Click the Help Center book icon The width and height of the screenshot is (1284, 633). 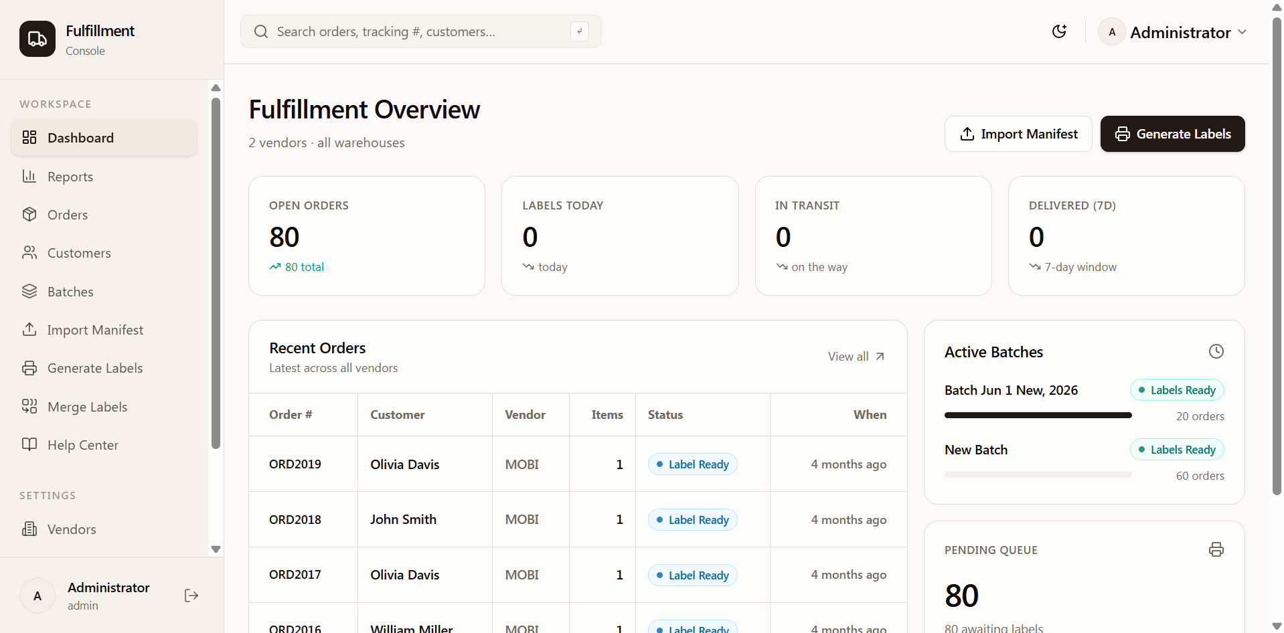[x=29, y=444]
